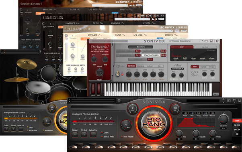The height and width of the screenshot is (152, 242).
Task: Click the PAN knob showing -50 in Big Bang
Action: 175,108
